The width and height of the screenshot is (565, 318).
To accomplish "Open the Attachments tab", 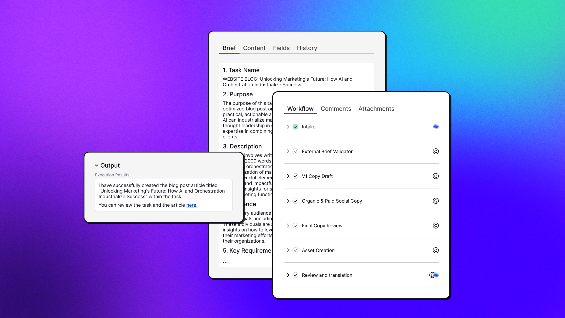I will click(x=376, y=109).
